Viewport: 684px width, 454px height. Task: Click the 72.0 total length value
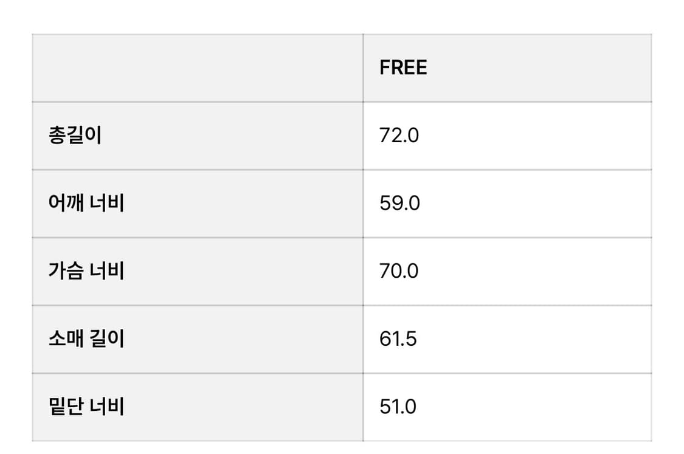pyautogui.click(x=399, y=136)
